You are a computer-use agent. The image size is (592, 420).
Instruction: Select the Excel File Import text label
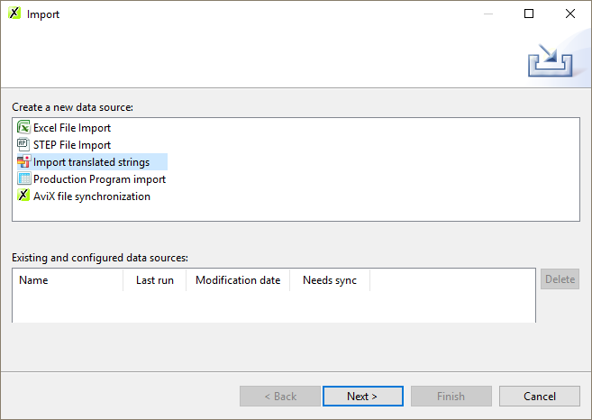[x=72, y=128]
